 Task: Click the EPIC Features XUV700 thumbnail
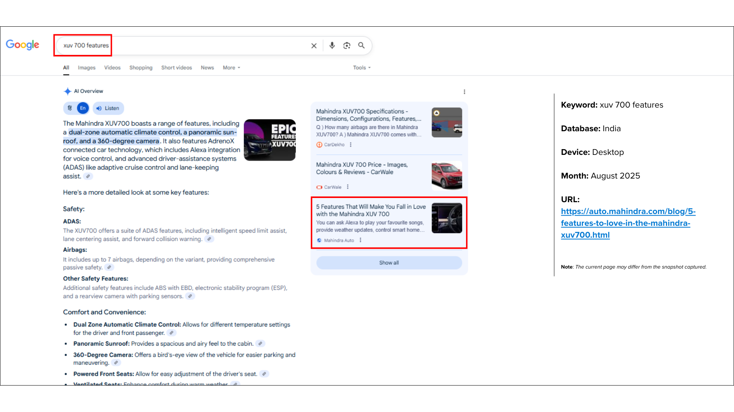pos(270,140)
